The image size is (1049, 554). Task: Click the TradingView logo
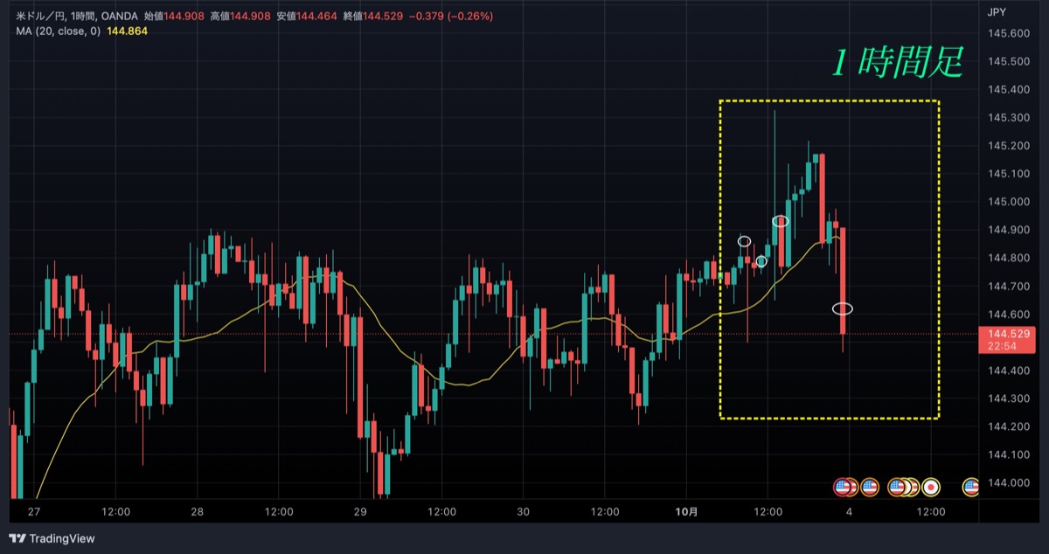(x=52, y=538)
